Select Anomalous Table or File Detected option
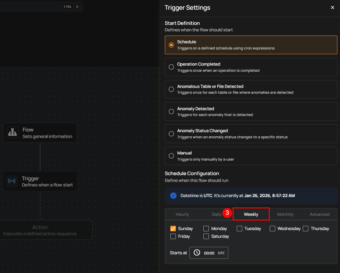Screen dimensions: 340x273 pos(171,89)
